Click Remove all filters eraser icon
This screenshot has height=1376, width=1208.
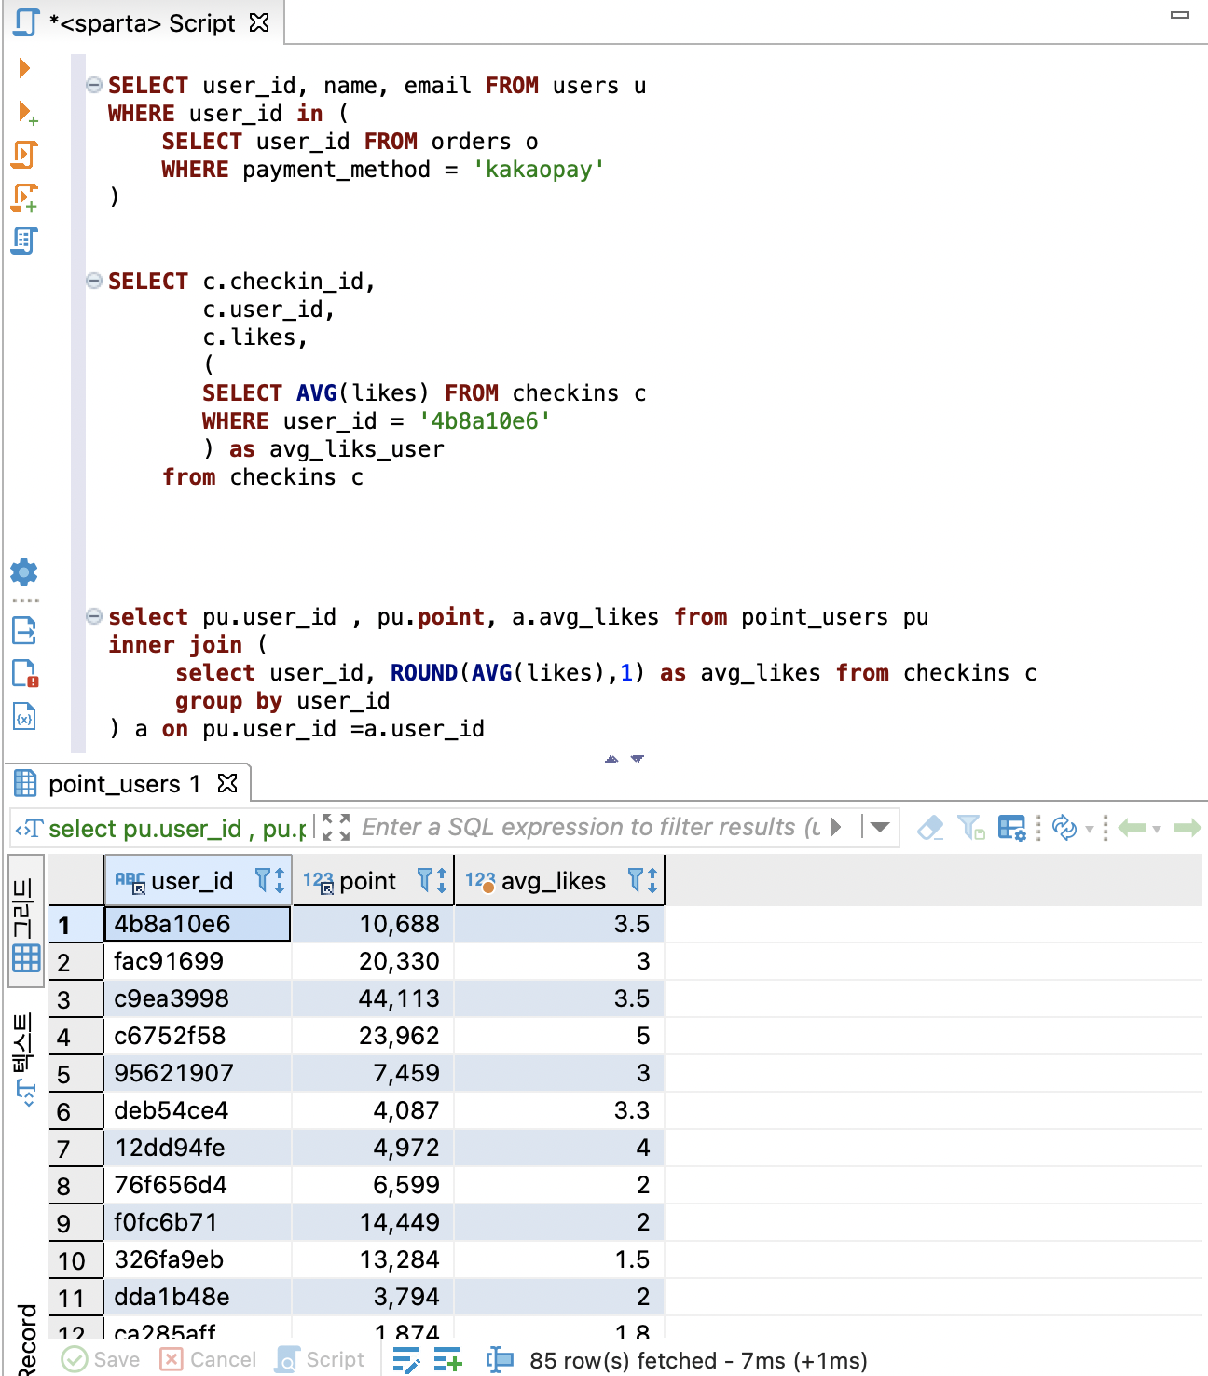pos(930,827)
